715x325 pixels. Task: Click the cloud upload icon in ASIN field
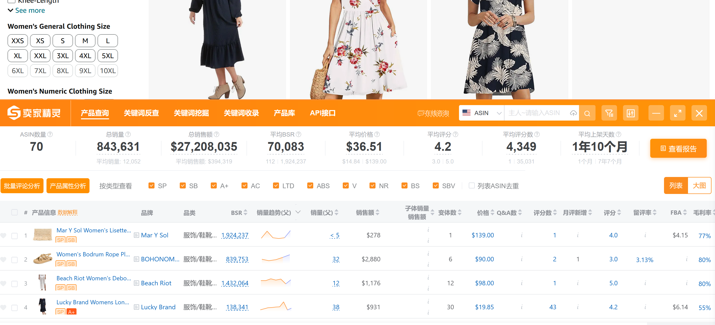point(573,113)
